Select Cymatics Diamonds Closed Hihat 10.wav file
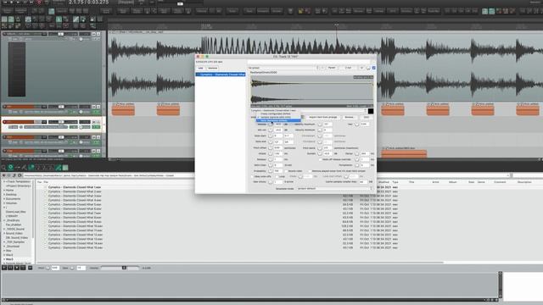The image size is (543, 305). (76, 226)
